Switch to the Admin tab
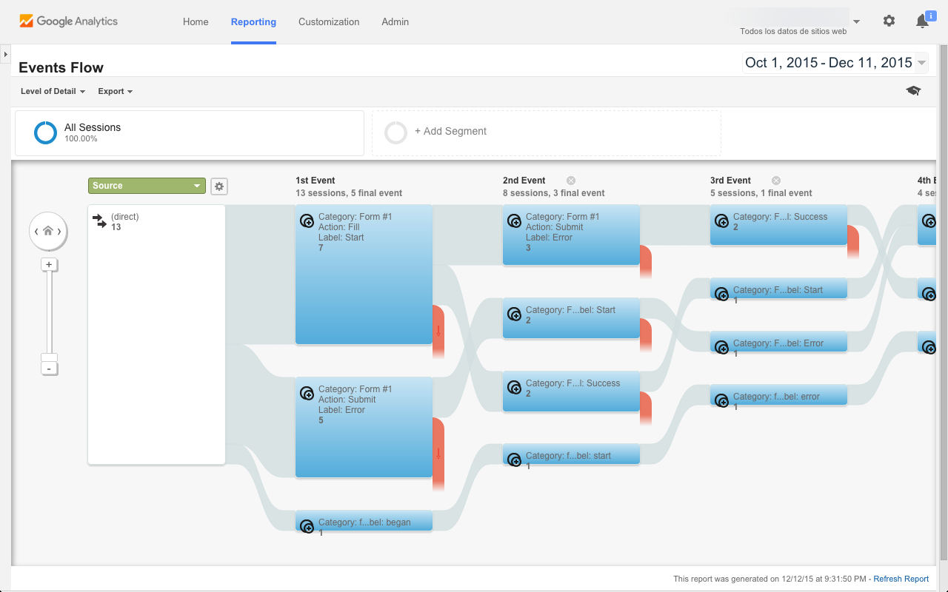 pos(395,21)
